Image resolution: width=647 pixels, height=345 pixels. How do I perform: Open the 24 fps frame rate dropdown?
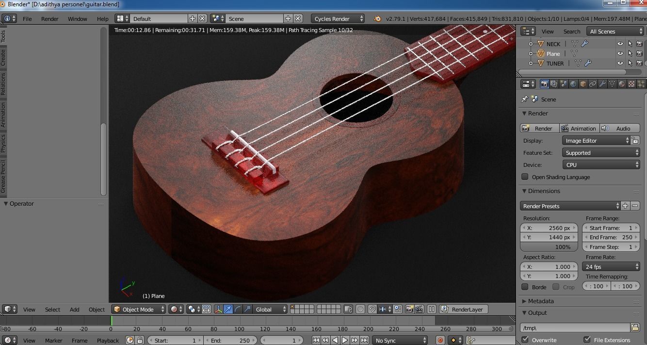tap(611, 266)
